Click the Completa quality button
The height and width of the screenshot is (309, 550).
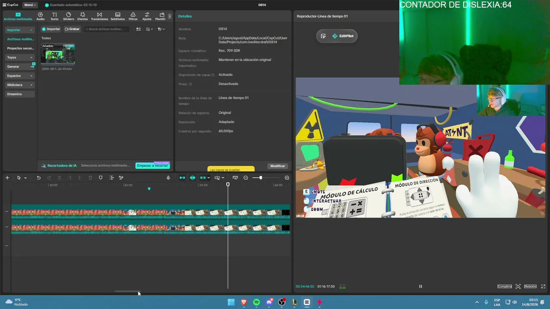(x=505, y=286)
